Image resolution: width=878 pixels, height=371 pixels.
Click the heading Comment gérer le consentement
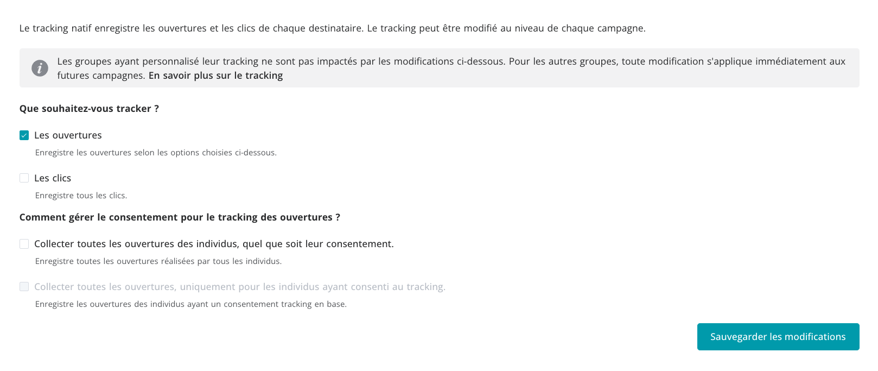[x=180, y=217]
